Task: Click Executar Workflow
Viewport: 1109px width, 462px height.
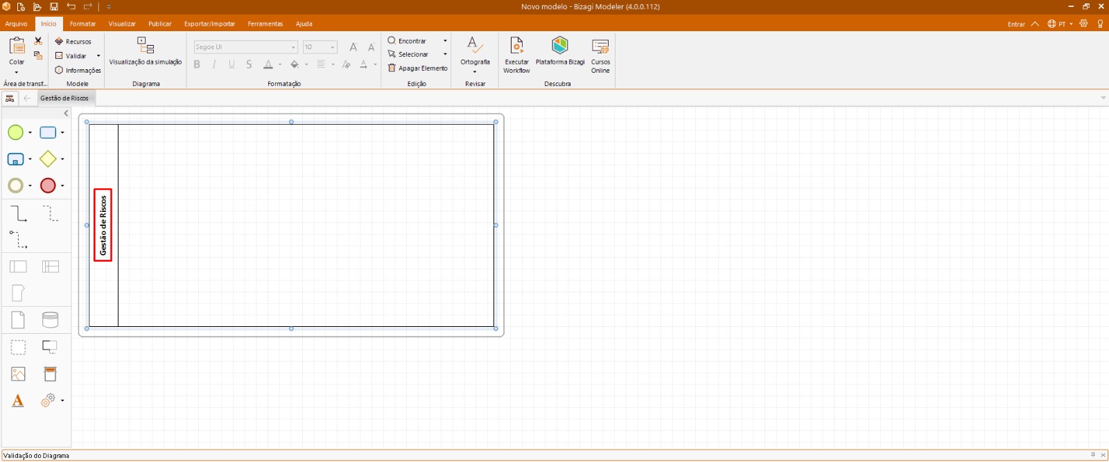Action: click(516, 55)
